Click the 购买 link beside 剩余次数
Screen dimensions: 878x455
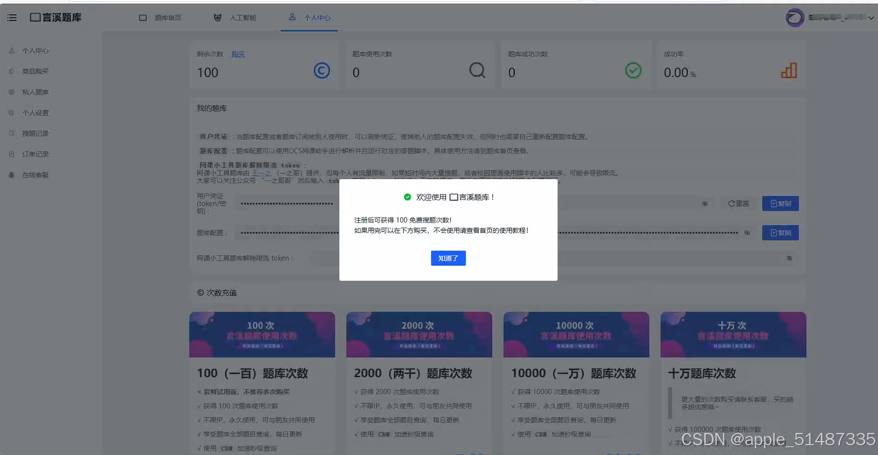click(x=238, y=54)
